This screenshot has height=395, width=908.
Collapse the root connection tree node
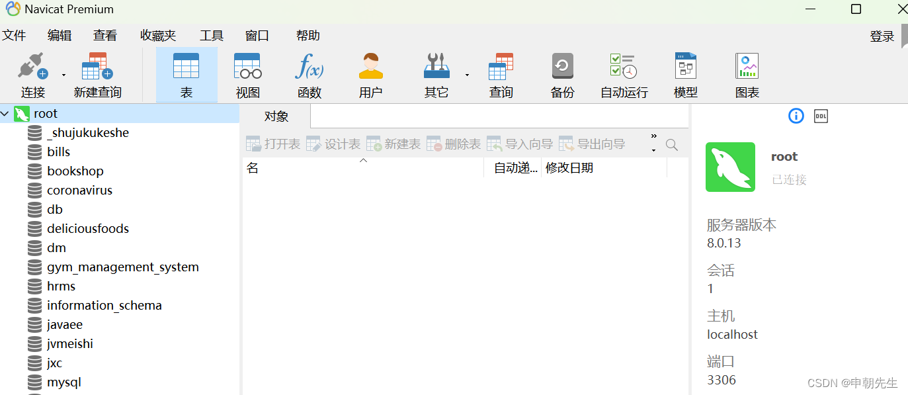point(5,114)
